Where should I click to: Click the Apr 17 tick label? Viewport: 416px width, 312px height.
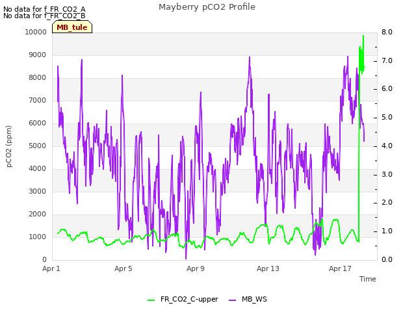[340, 268]
